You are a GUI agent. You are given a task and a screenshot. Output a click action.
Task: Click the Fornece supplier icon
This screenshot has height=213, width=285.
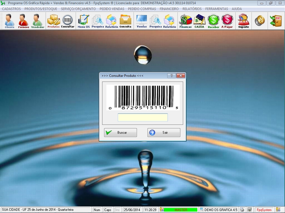tap(23, 21)
